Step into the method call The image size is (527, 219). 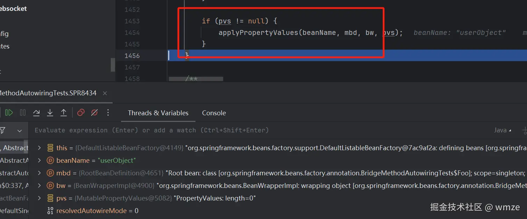(x=50, y=112)
